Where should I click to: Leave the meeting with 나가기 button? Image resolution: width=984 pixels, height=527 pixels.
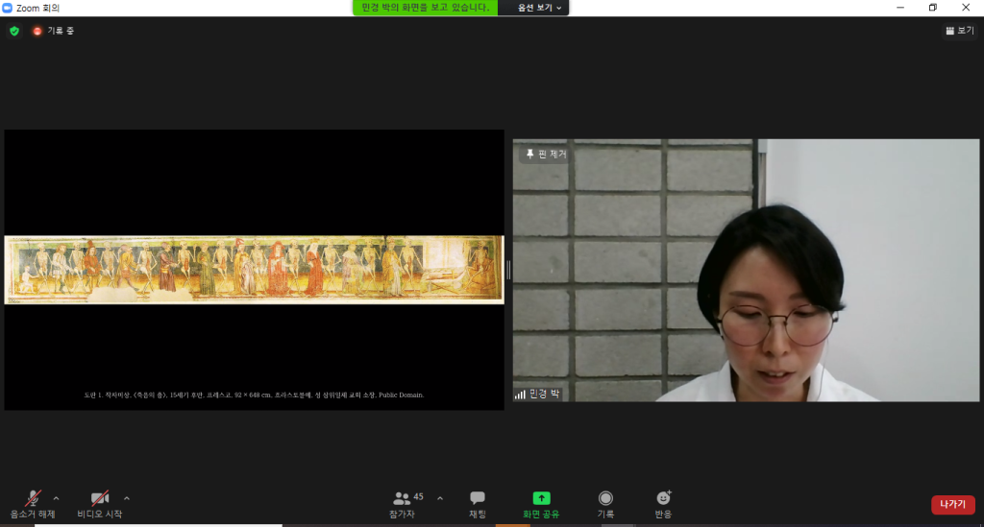click(952, 504)
